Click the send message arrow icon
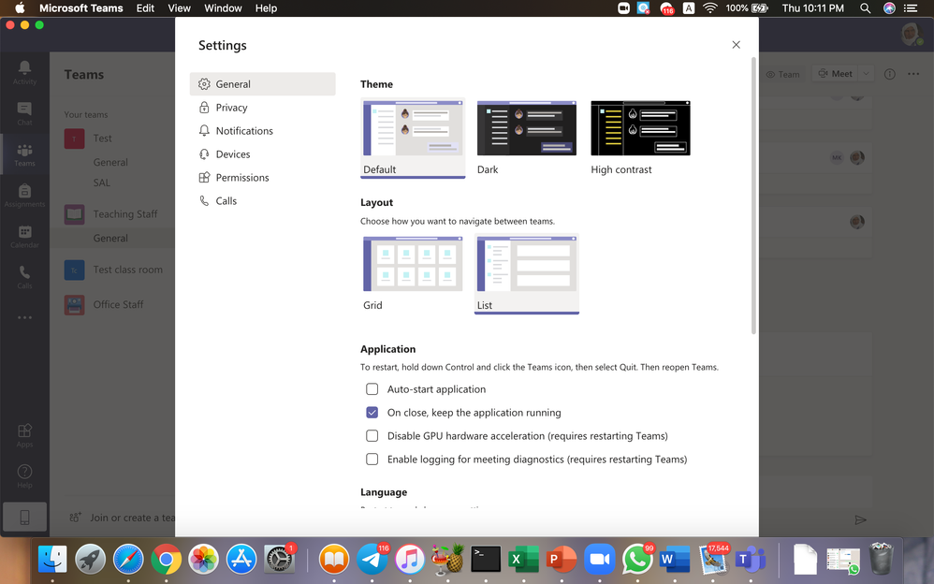The image size is (934, 584). [x=860, y=519]
